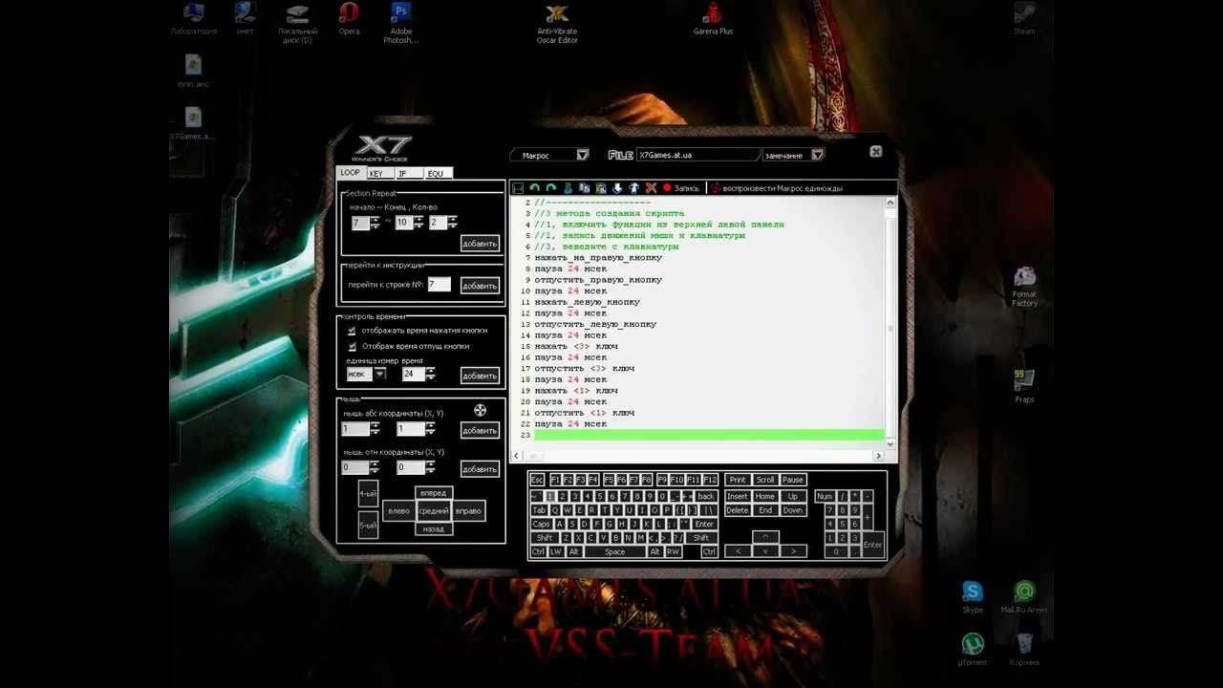Paste lines using clipboard toolbar icon
The image size is (1223, 688).
(601, 188)
